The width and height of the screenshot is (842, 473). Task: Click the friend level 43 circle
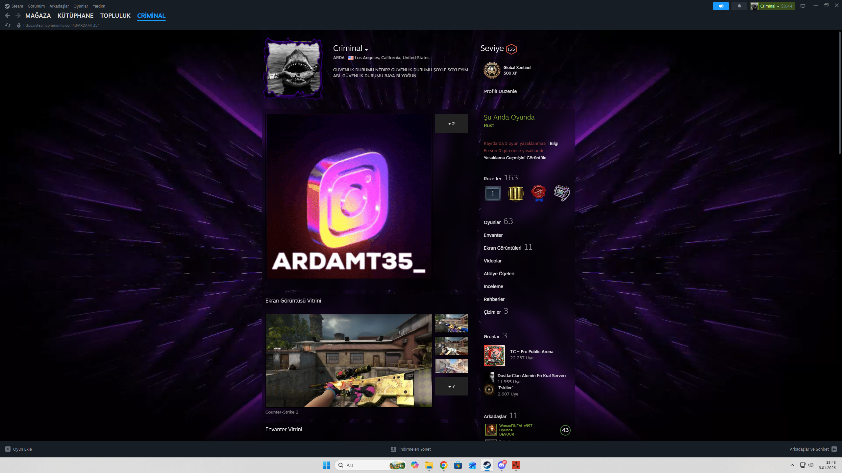click(565, 430)
